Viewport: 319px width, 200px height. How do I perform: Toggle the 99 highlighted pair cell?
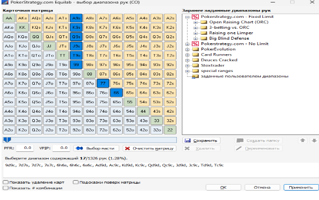pos(76,65)
